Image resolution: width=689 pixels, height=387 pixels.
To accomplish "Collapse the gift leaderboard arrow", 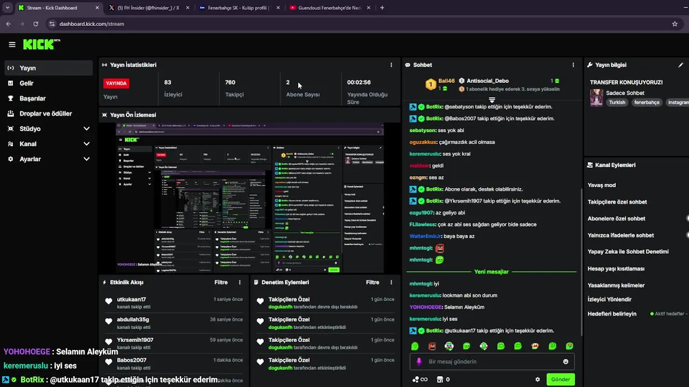I will click(x=491, y=100).
